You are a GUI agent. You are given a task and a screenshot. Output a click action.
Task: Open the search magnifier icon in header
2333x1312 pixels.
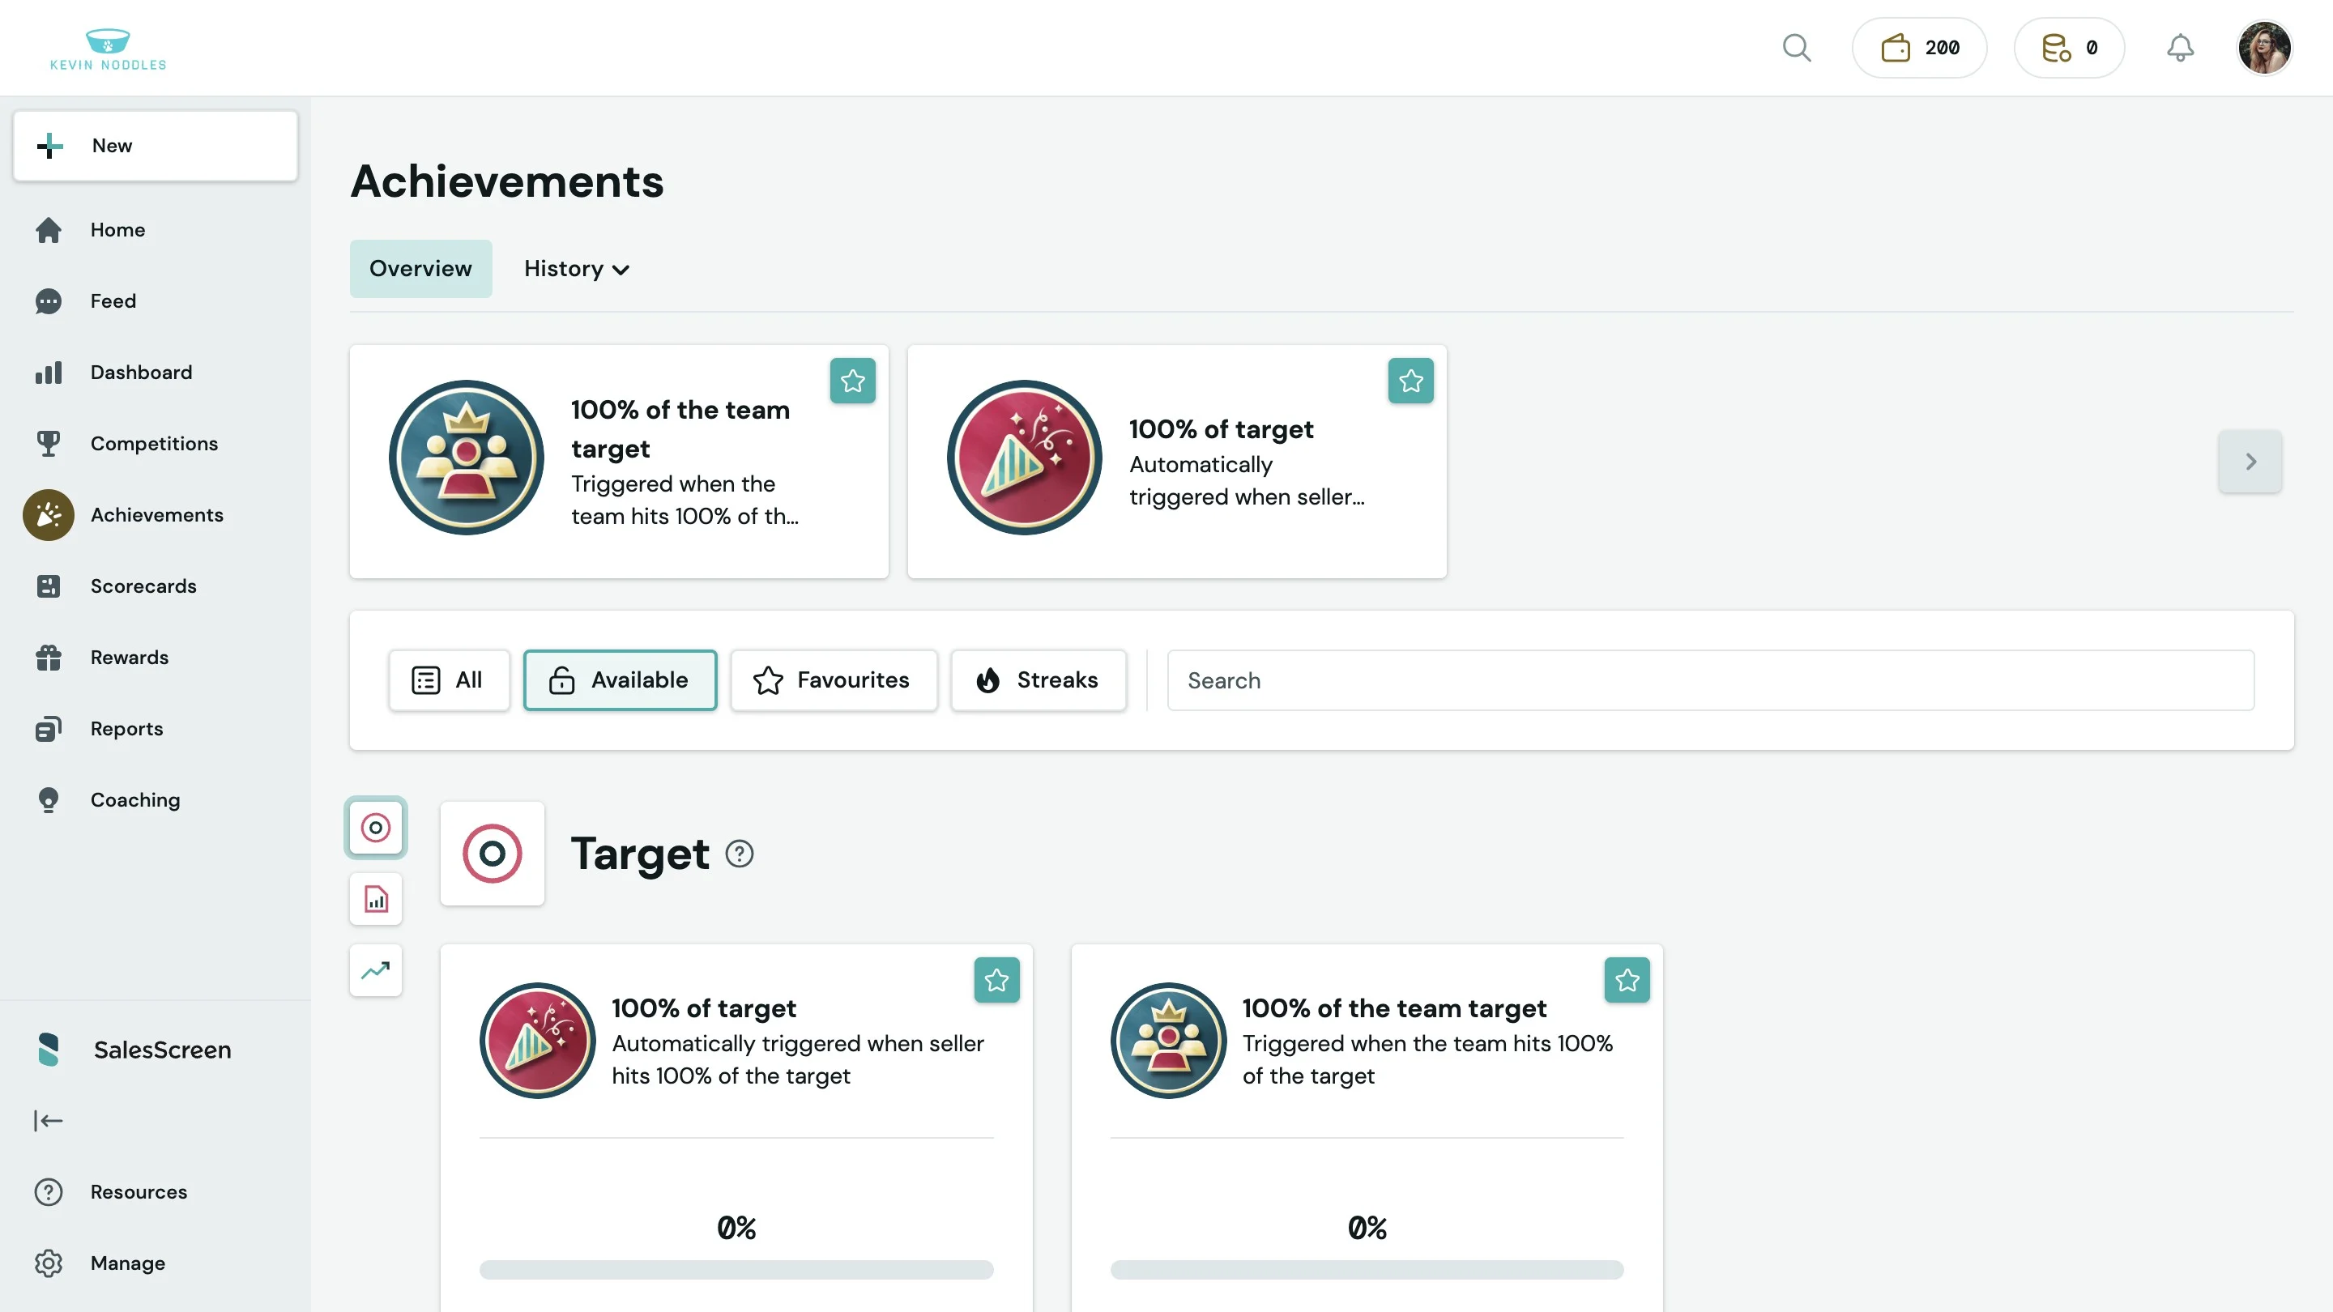1796,48
